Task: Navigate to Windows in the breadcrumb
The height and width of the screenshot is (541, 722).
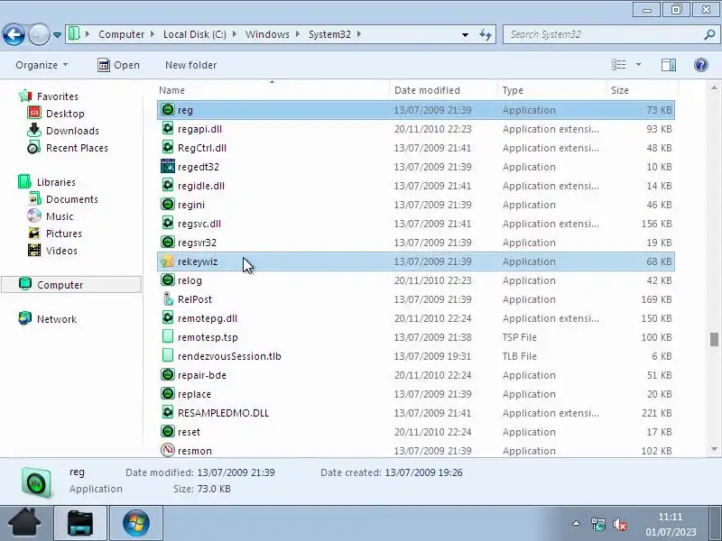Action: (x=267, y=34)
